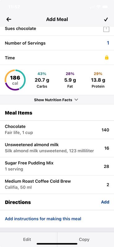This screenshot has height=247, width=114.
Task: Tap Add instructions for making this meal
Action: click(43, 219)
